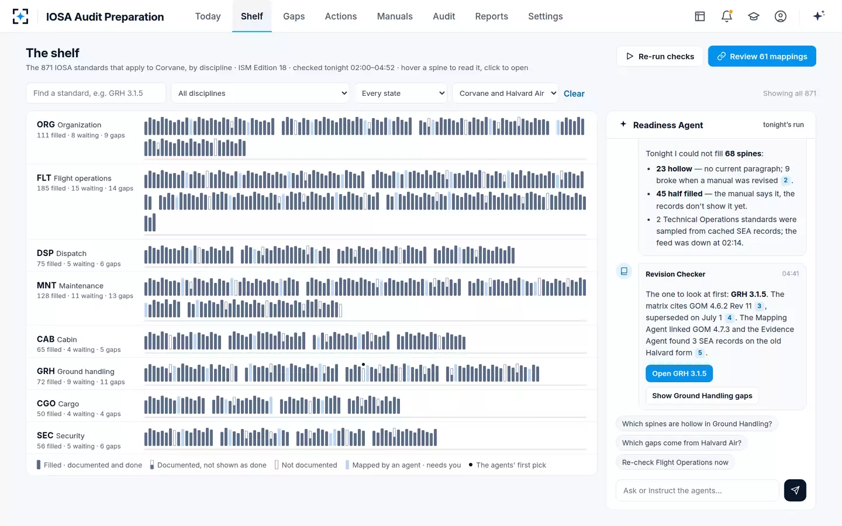Click the FLT Flight operations label
Screen dimensions: 842x526
pyautogui.click(x=74, y=178)
